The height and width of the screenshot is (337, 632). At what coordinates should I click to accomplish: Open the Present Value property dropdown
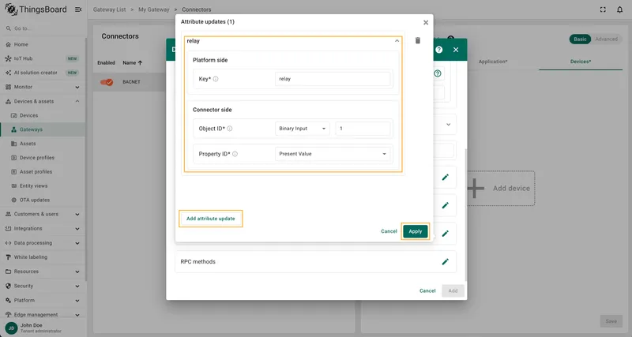333,154
